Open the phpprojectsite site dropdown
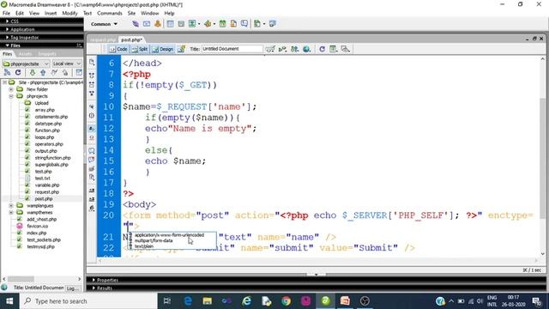549x309 pixels. 26,64
